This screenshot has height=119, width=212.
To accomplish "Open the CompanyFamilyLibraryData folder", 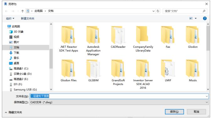I will click(x=143, y=39).
